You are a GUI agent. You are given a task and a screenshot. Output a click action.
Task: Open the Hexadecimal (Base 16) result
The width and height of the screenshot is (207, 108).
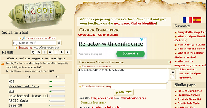point(28,96)
